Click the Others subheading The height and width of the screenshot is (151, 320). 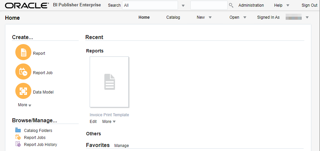(x=93, y=134)
